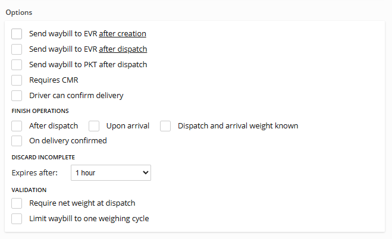Toggle the Requires CMR checkbox
Viewport: 392px width, 239px height.
(x=17, y=80)
